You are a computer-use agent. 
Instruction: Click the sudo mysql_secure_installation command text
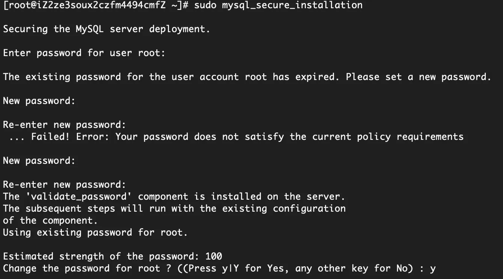278,5
